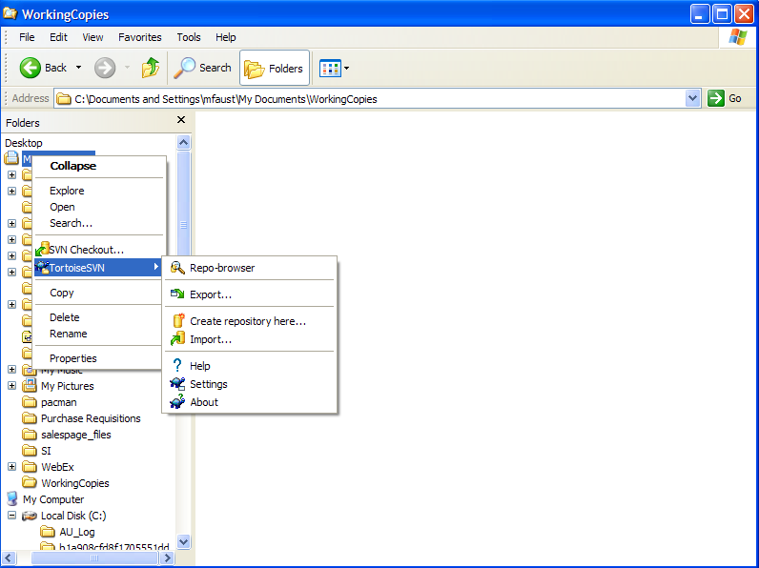The height and width of the screenshot is (568, 759).
Task: Select the AU_Log folder
Action: click(77, 532)
